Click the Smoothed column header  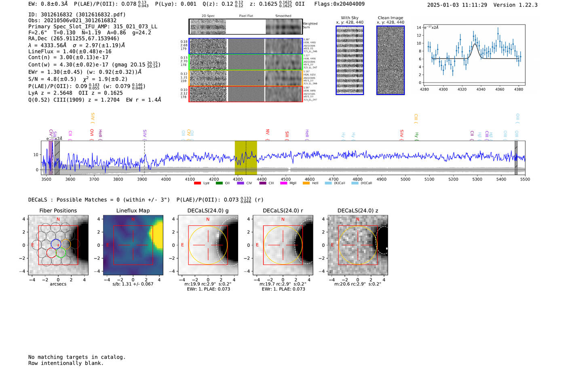click(283, 16)
